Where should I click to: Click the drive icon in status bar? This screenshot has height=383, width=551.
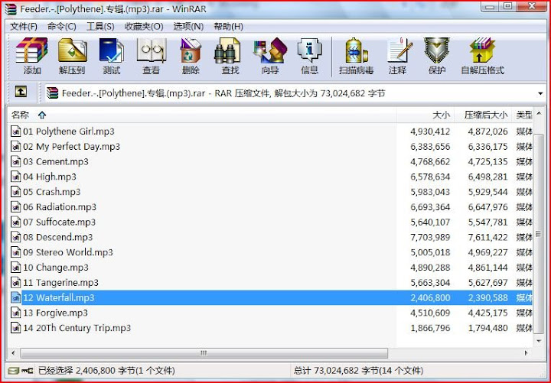14,371
